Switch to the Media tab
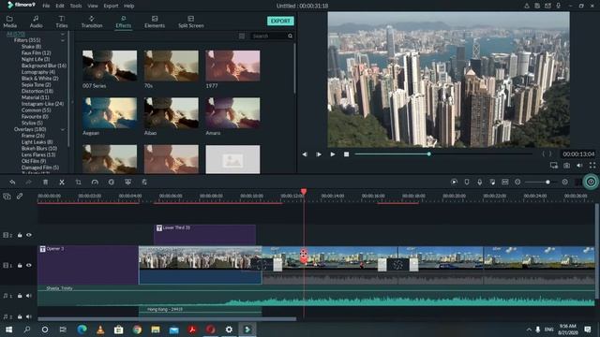Screen dimensions: 600x337 (x=9, y=22)
